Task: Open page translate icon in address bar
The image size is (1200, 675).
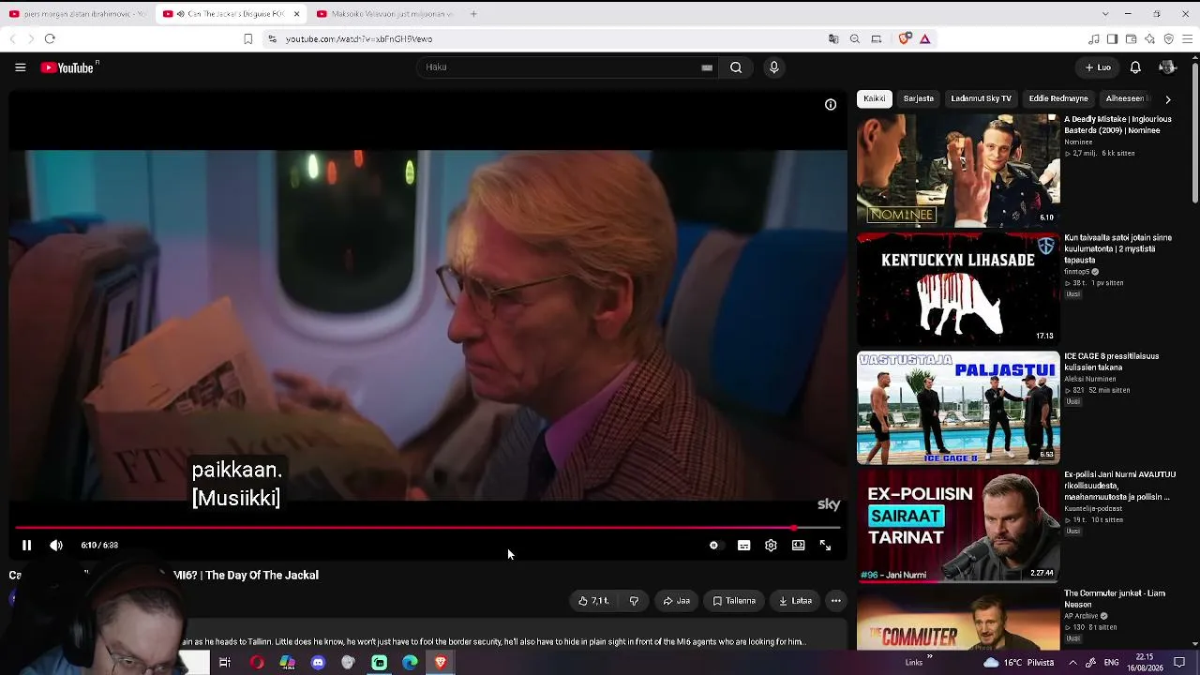Action: coord(833,39)
